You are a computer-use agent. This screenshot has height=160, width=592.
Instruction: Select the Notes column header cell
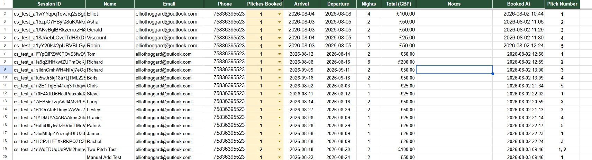click(x=454, y=4)
